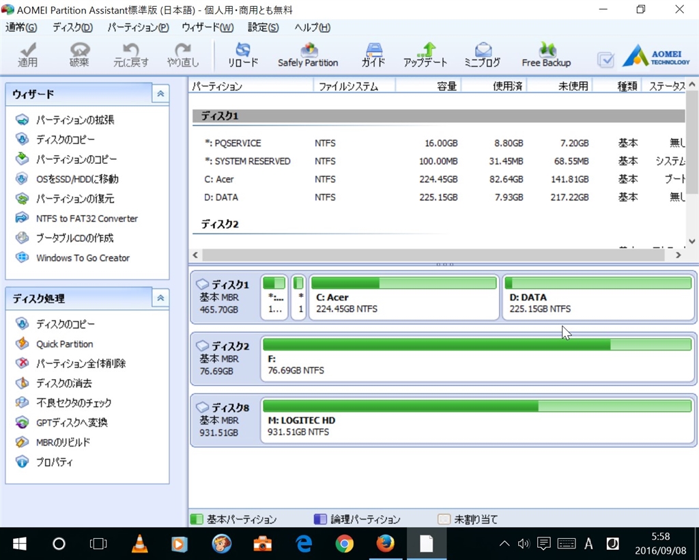Click the partition list right scroll arrow
The image size is (699, 560).
[678, 255]
